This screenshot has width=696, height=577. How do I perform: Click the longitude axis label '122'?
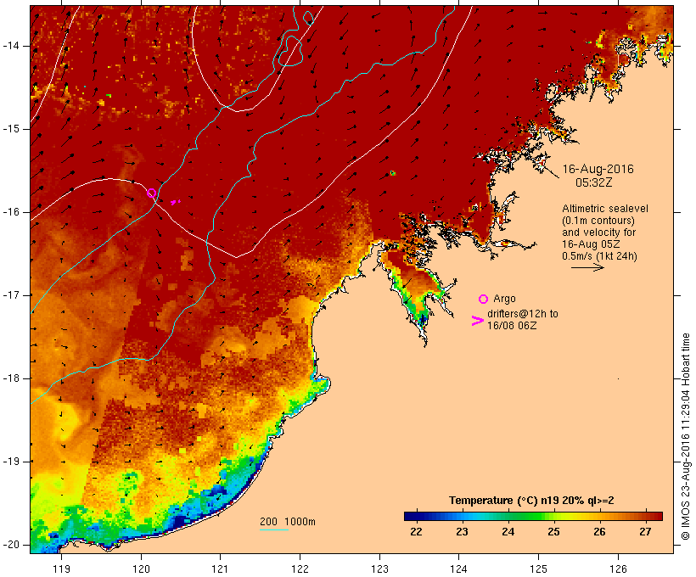[300, 569]
